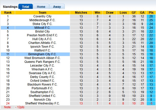Open Wrexham A.F.C. team page
The height and width of the screenshot is (110, 156).
click(x=42, y=69)
